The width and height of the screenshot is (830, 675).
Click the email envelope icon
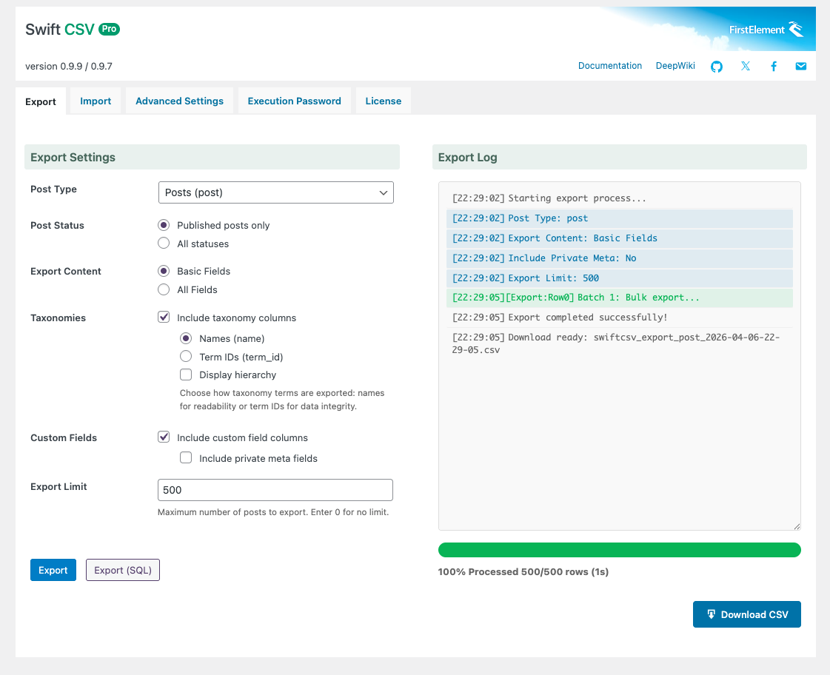coord(800,67)
